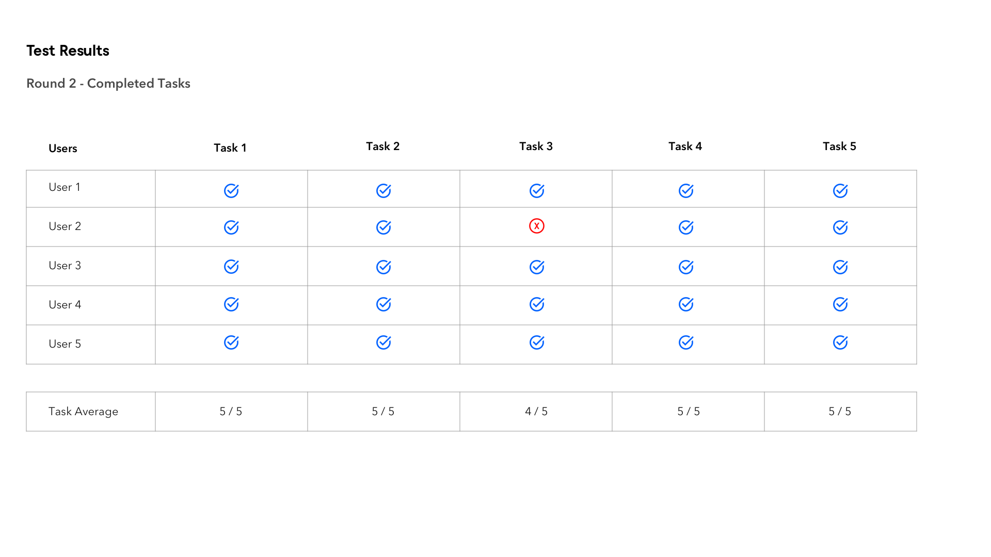The image size is (991, 557).
Task: Click Round 2 - Completed Tasks subtitle
Action: [x=108, y=84]
